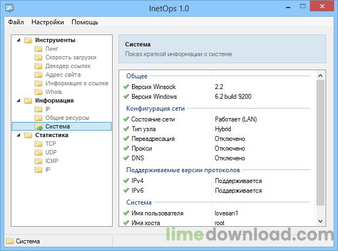Select UDP under Статистика
Image resolution: width=338 pixels, height=251 pixels.
51,152
